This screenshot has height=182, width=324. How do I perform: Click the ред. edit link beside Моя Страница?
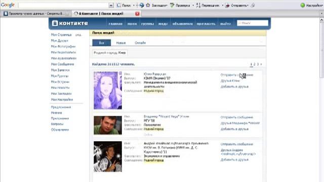78,35
